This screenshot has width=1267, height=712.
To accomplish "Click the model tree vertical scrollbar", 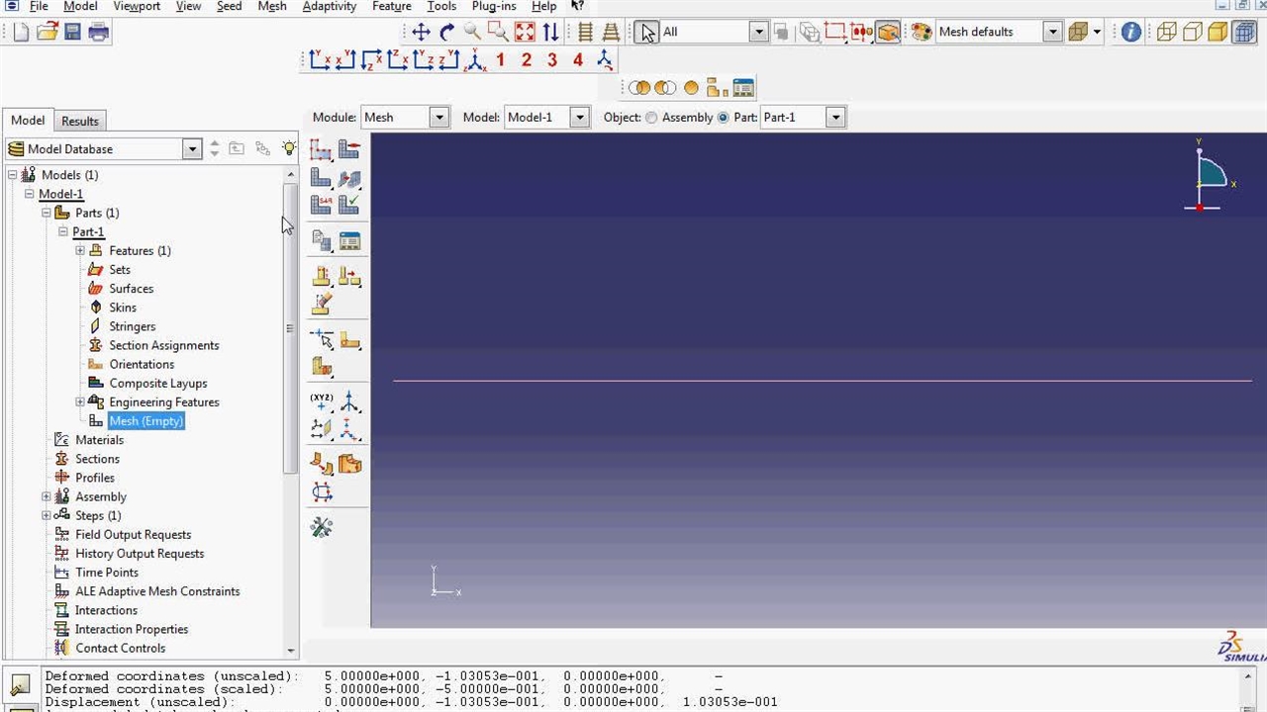I will coord(290,326).
